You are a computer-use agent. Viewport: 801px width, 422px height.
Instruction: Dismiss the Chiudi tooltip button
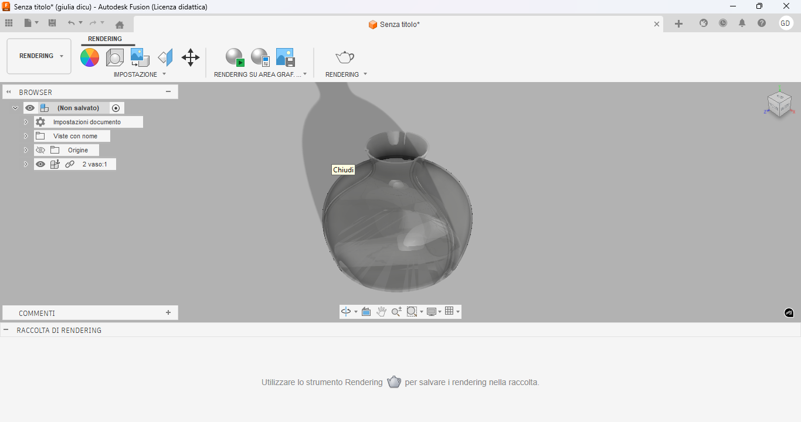point(343,169)
